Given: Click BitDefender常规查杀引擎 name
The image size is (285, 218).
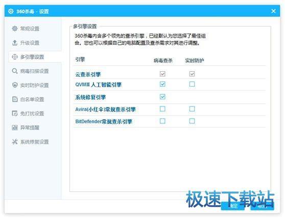Looking at the screenshot, I should (104, 122).
